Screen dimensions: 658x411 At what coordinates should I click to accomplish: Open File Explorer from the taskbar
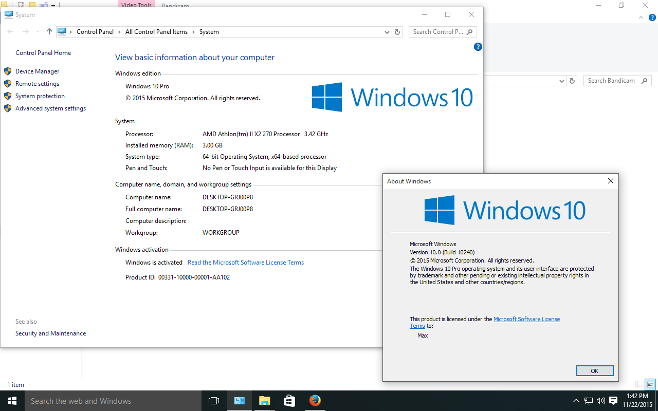click(264, 401)
